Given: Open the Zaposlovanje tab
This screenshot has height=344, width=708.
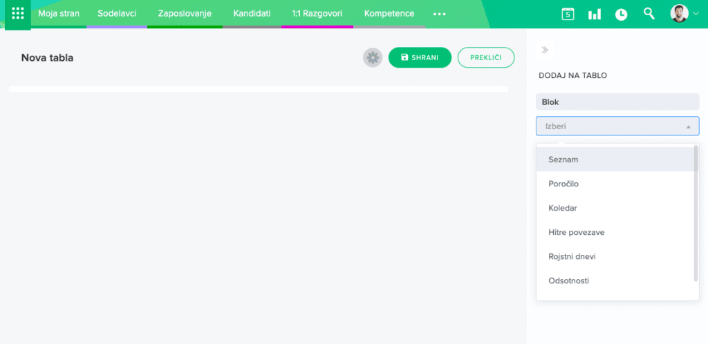Looking at the screenshot, I should (x=185, y=14).
